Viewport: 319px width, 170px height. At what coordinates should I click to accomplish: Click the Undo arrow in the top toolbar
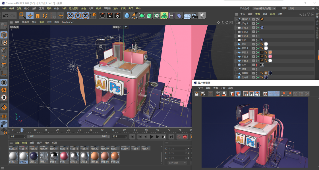pyautogui.click(x=6, y=16)
